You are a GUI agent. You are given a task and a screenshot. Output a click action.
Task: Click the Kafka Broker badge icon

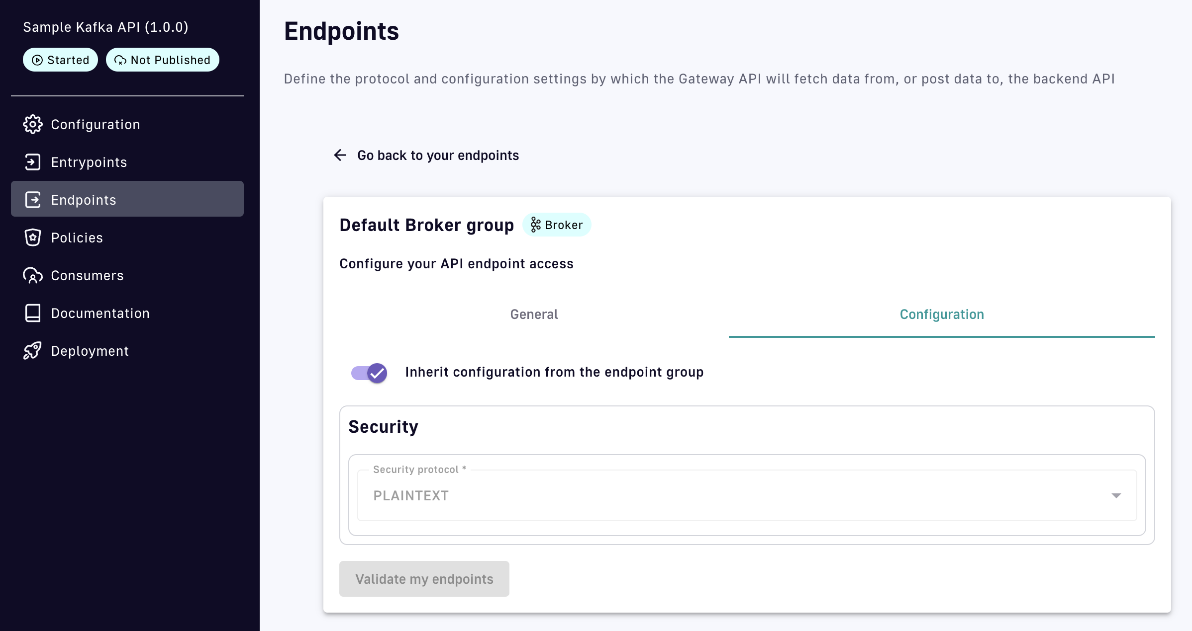(x=535, y=225)
